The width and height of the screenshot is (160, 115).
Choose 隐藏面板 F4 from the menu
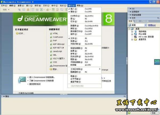85,72
